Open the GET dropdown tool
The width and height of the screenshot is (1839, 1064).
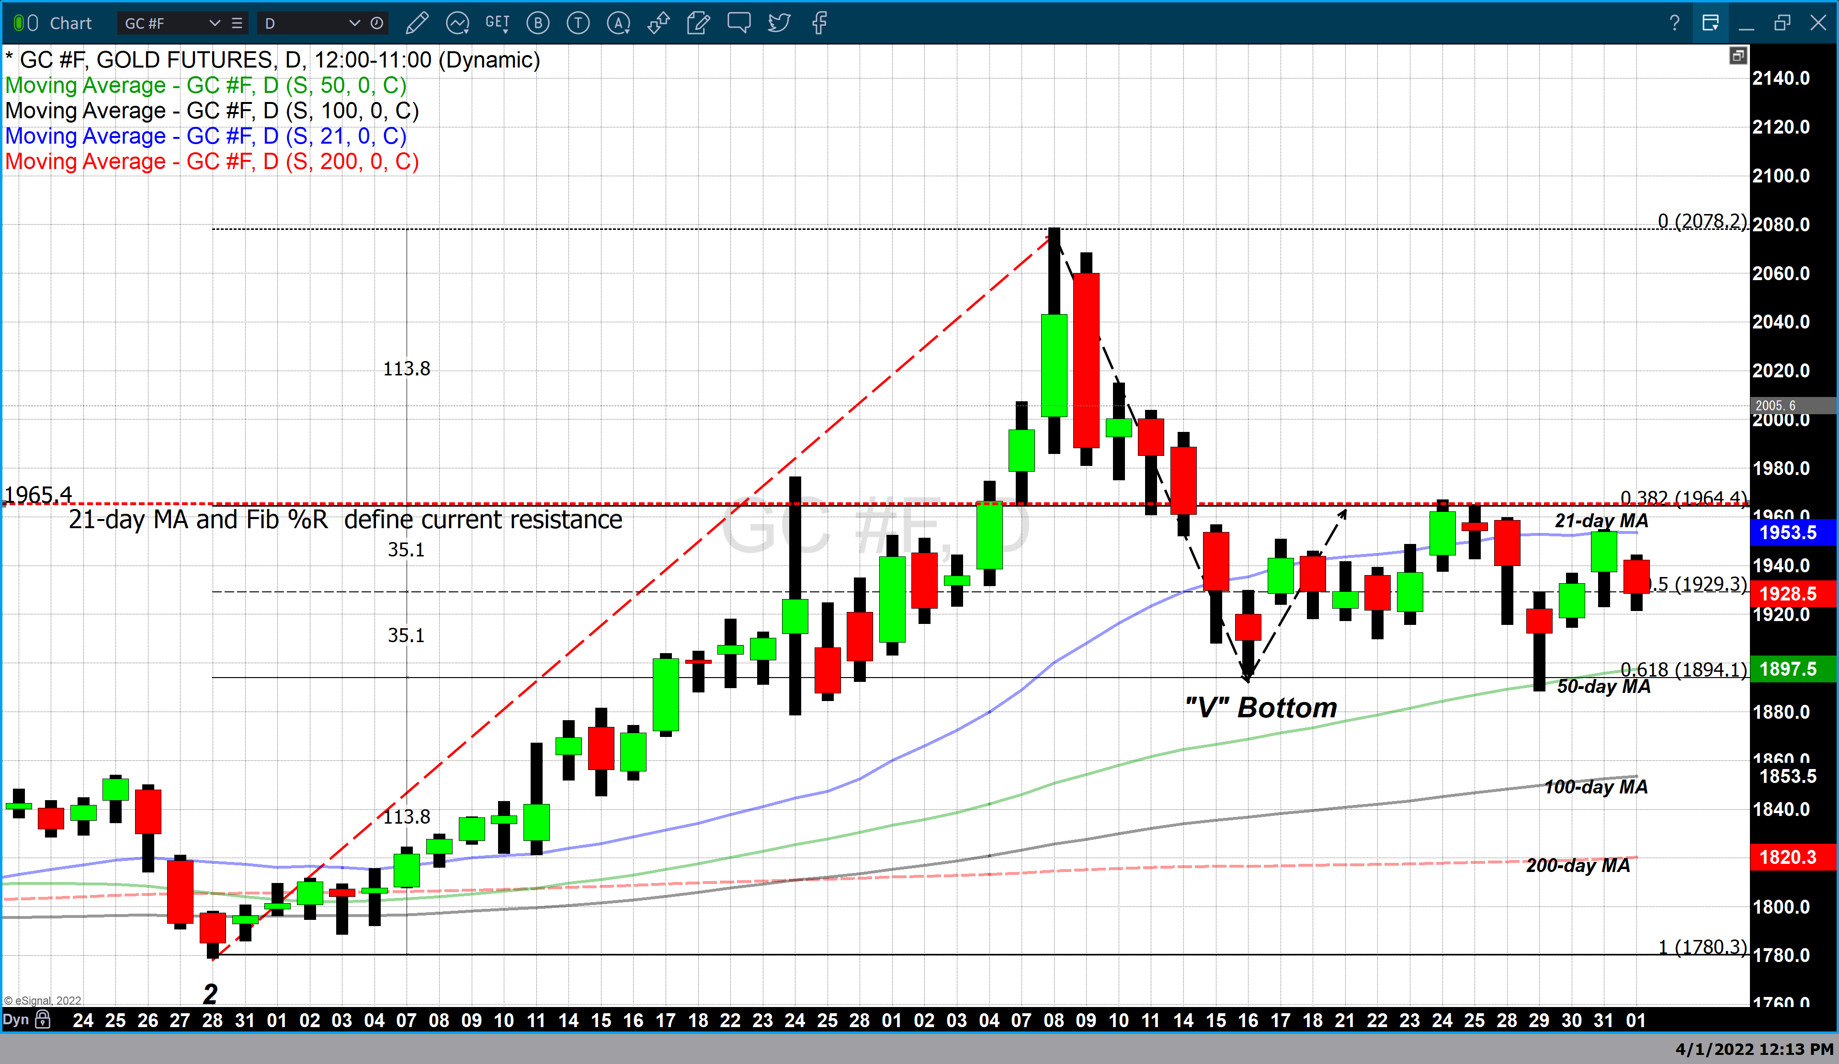click(x=498, y=23)
